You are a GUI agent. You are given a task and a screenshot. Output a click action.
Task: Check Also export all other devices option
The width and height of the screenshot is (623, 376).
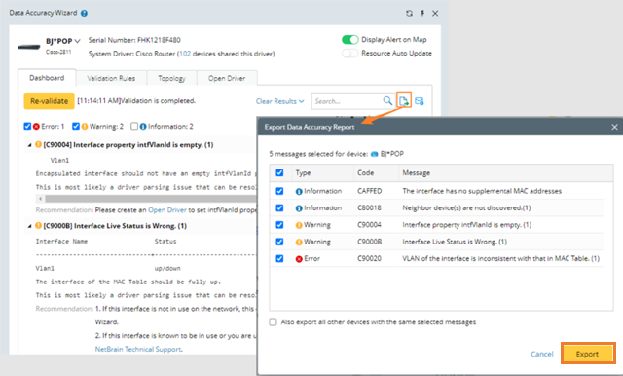[273, 322]
